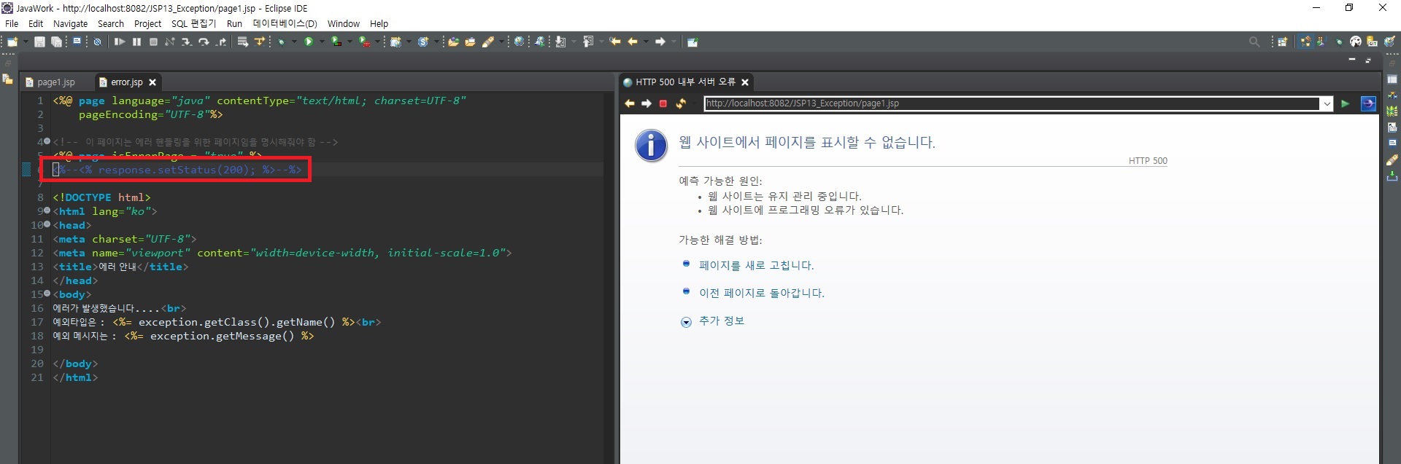
Task: Switch to the Java EE perspective icon
Action: click(x=1305, y=42)
